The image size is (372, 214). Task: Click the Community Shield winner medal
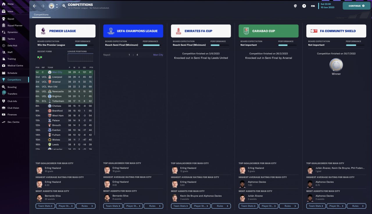click(336, 65)
